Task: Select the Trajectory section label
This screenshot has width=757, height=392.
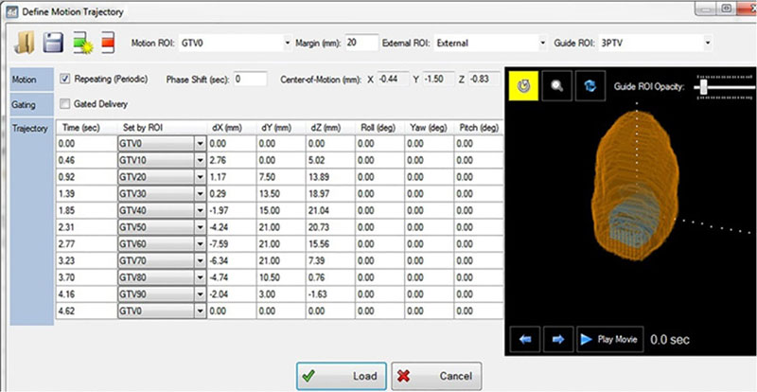Action: pyautogui.click(x=30, y=127)
